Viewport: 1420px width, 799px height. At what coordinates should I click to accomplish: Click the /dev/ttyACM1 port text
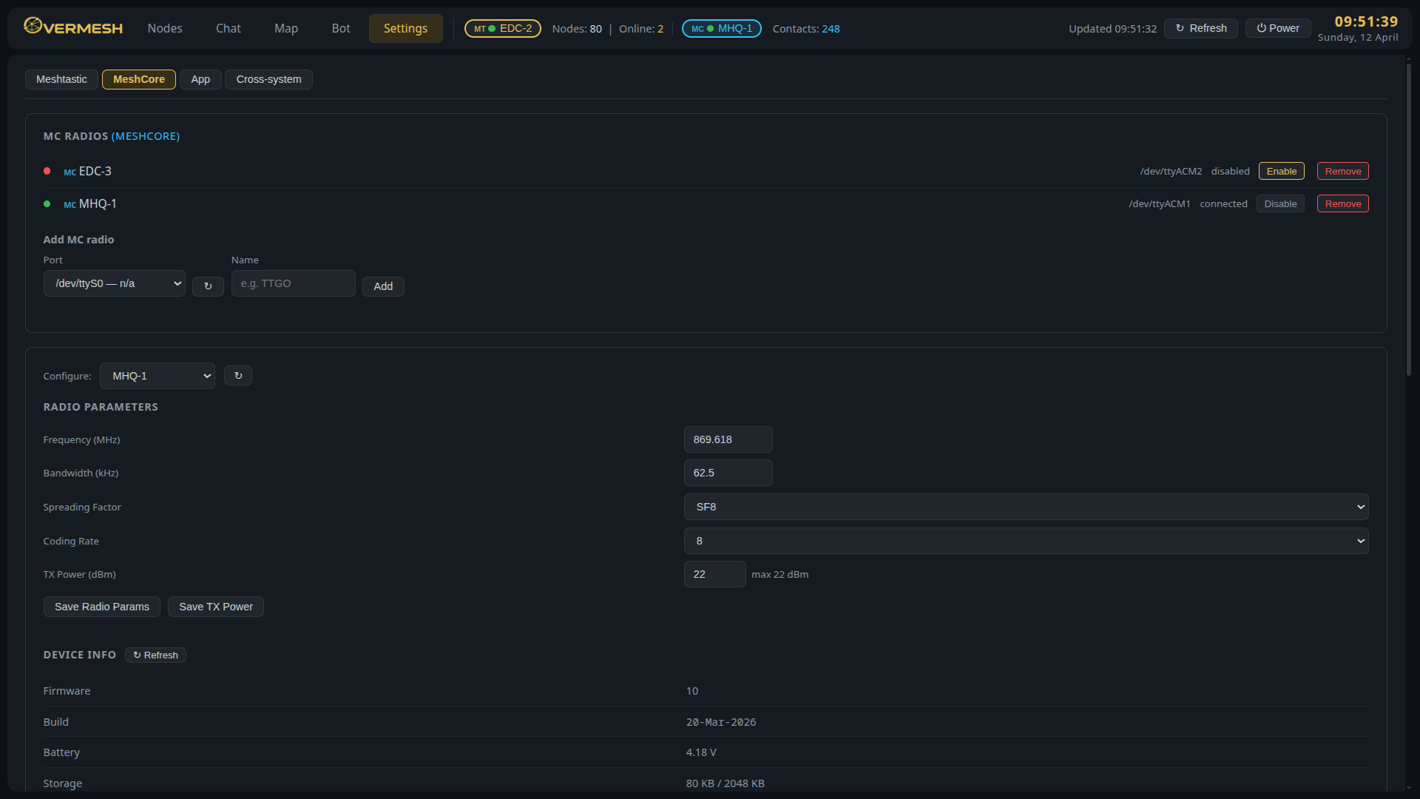1160,203
